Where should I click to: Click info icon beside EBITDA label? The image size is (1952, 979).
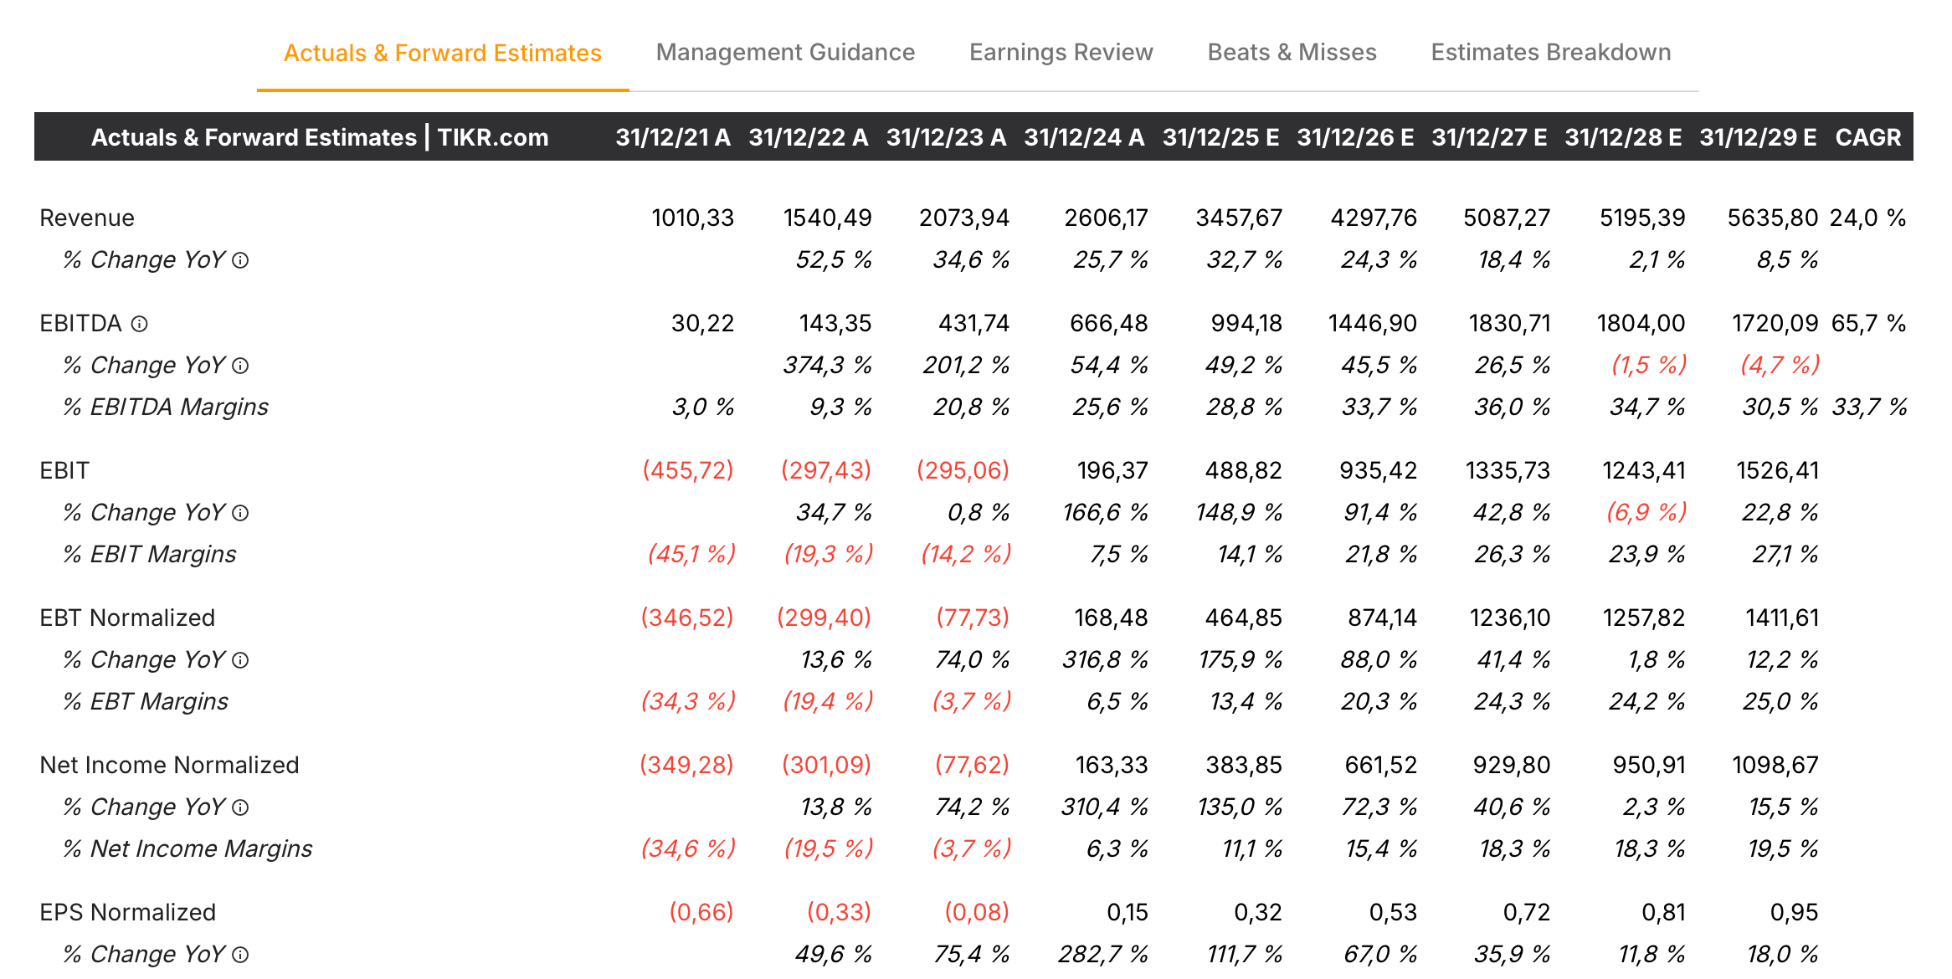140,324
